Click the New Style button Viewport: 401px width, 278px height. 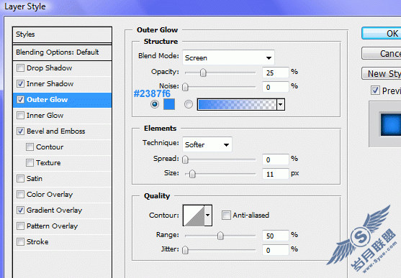(x=382, y=73)
